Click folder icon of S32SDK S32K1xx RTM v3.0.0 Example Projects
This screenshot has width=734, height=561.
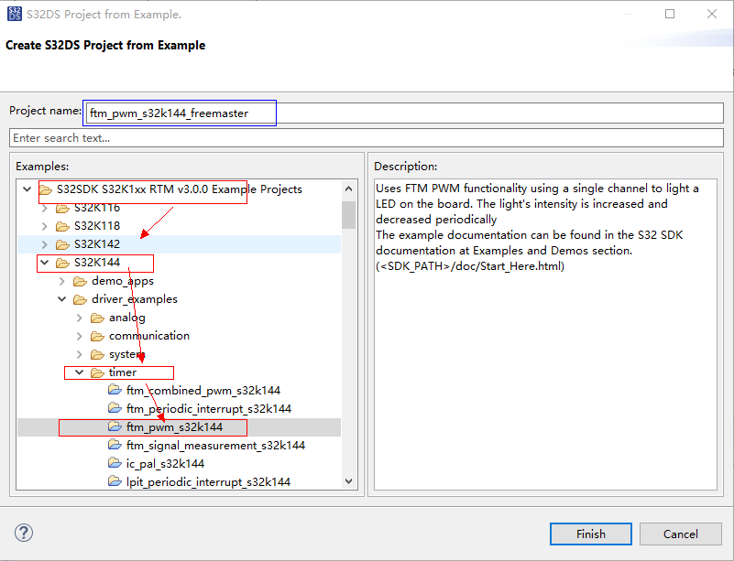tap(46, 189)
